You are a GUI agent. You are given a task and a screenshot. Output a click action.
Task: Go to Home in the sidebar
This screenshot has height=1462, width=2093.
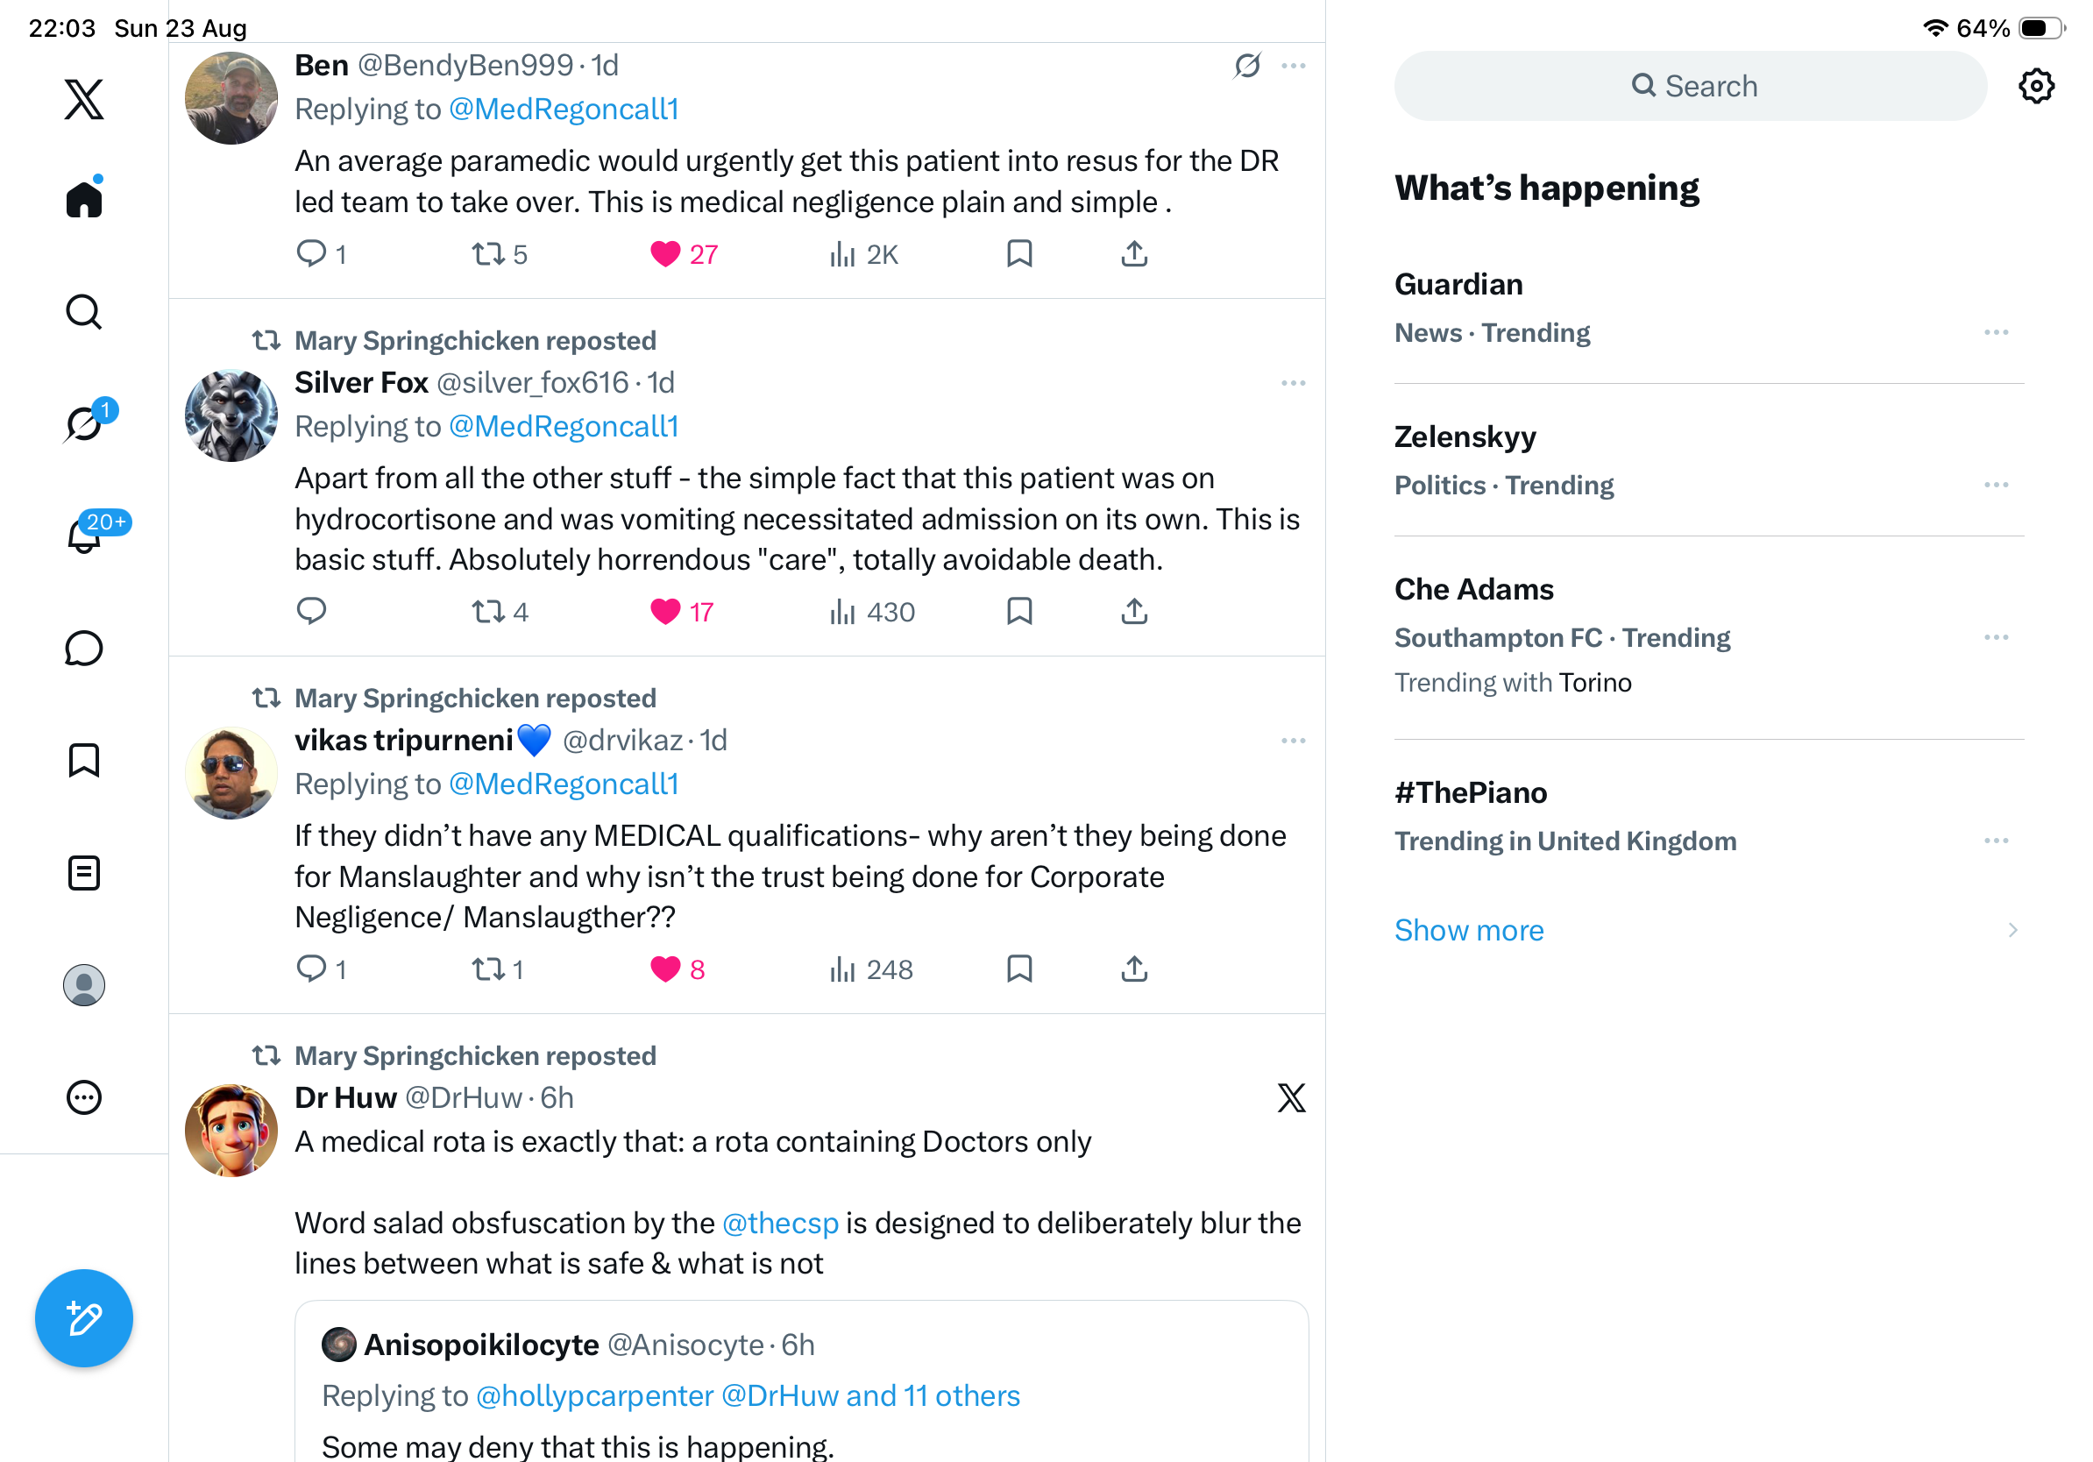click(84, 197)
